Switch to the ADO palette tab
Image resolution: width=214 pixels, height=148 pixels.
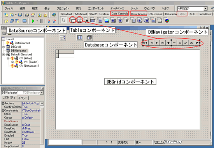(x=193, y=14)
